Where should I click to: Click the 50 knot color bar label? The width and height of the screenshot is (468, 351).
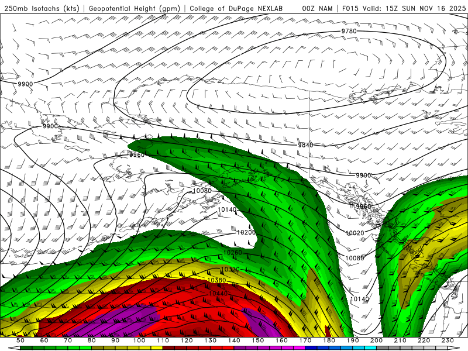click(20, 340)
